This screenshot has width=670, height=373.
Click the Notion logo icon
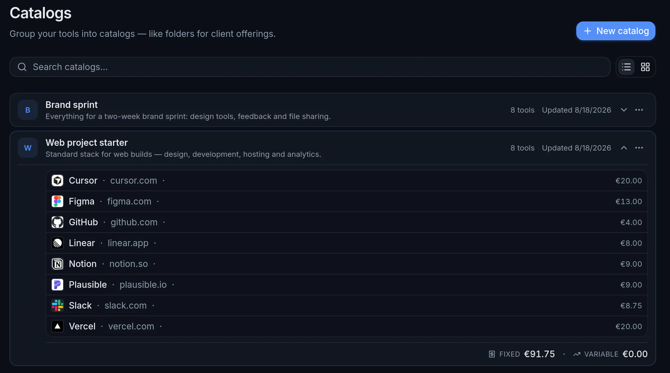[57, 264]
